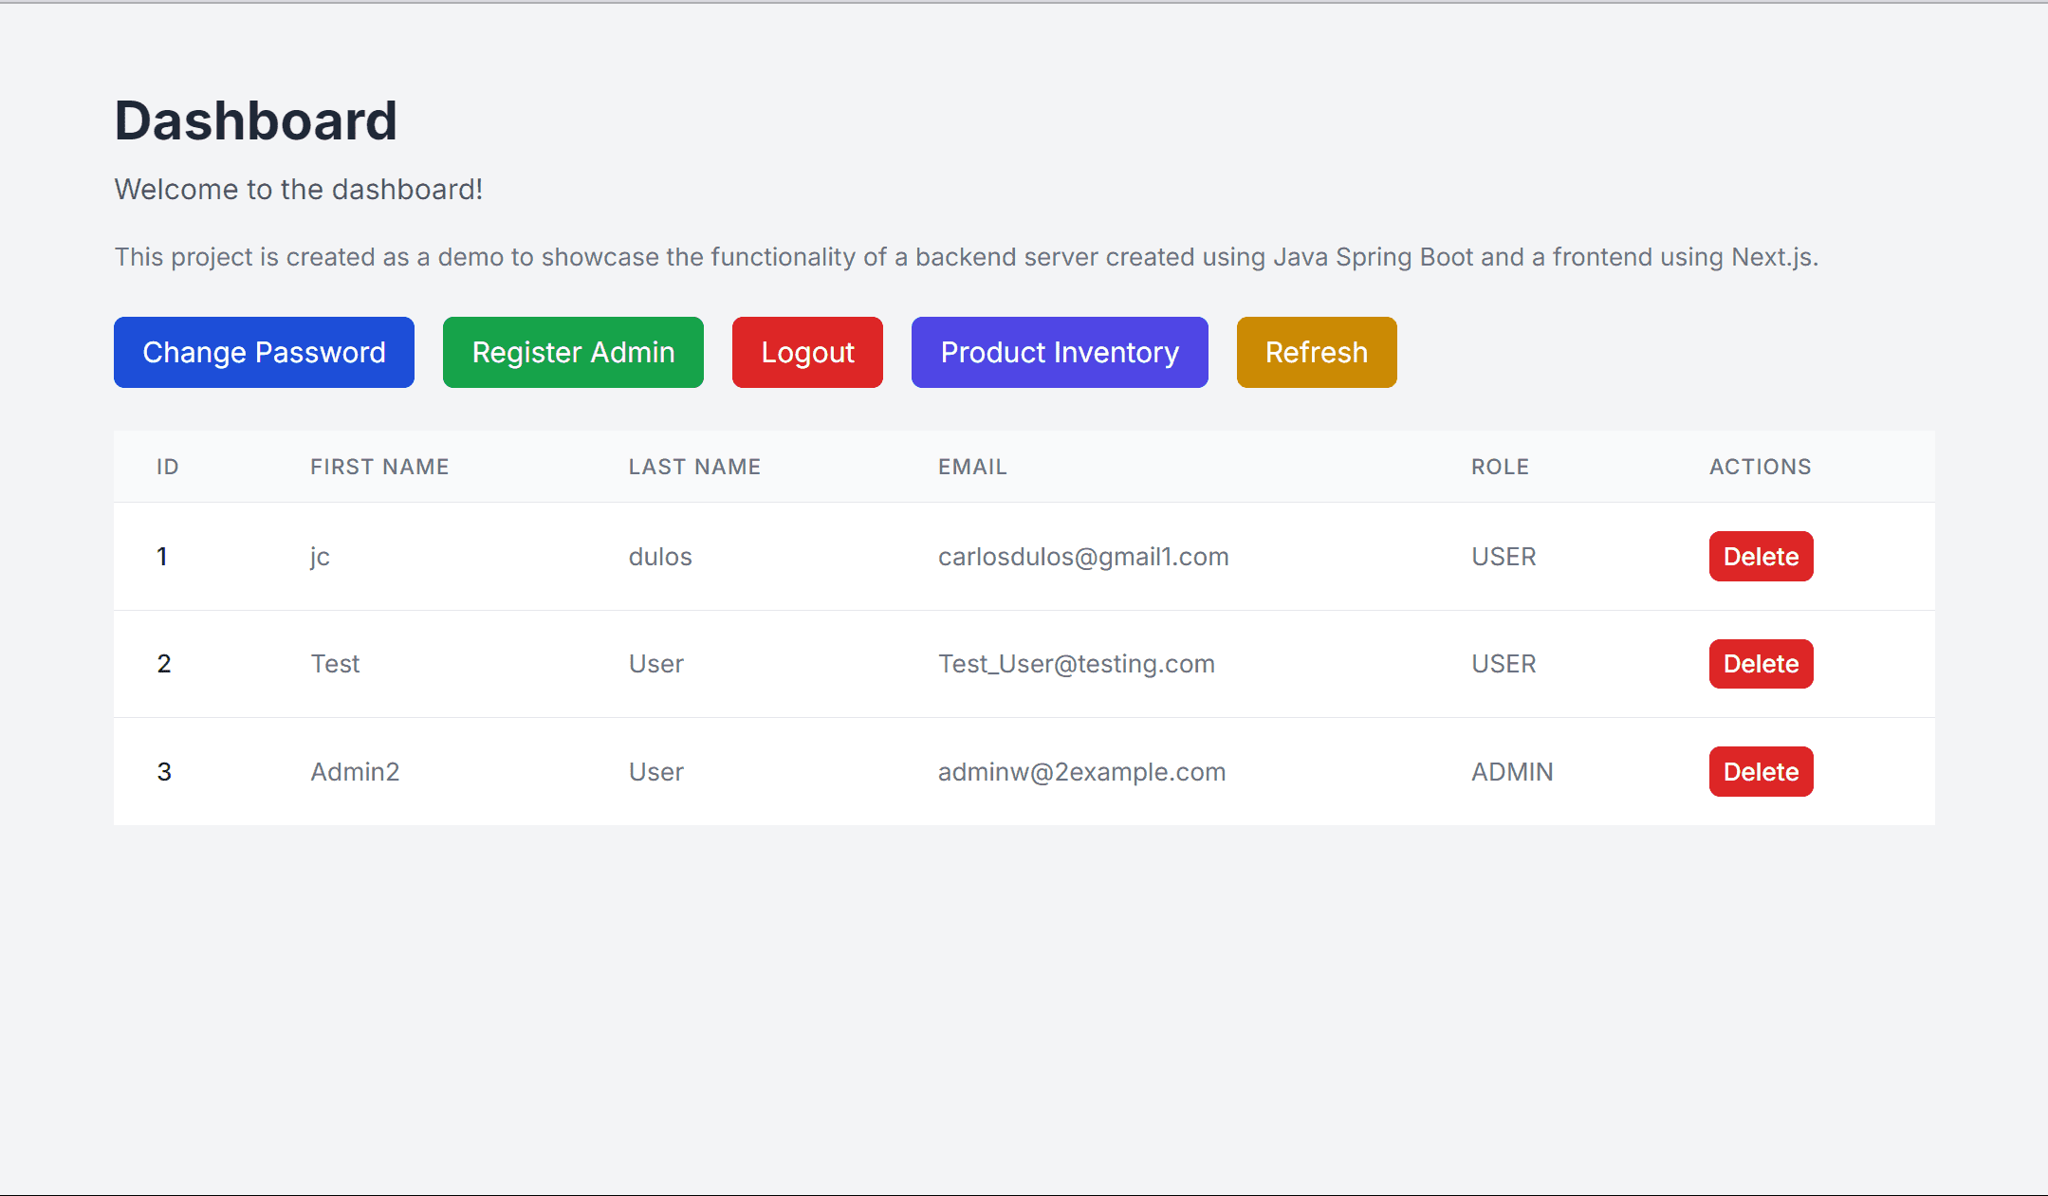2048x1196 pixels.
Task: Click the ID column header
Action: (x=168, y=467)
